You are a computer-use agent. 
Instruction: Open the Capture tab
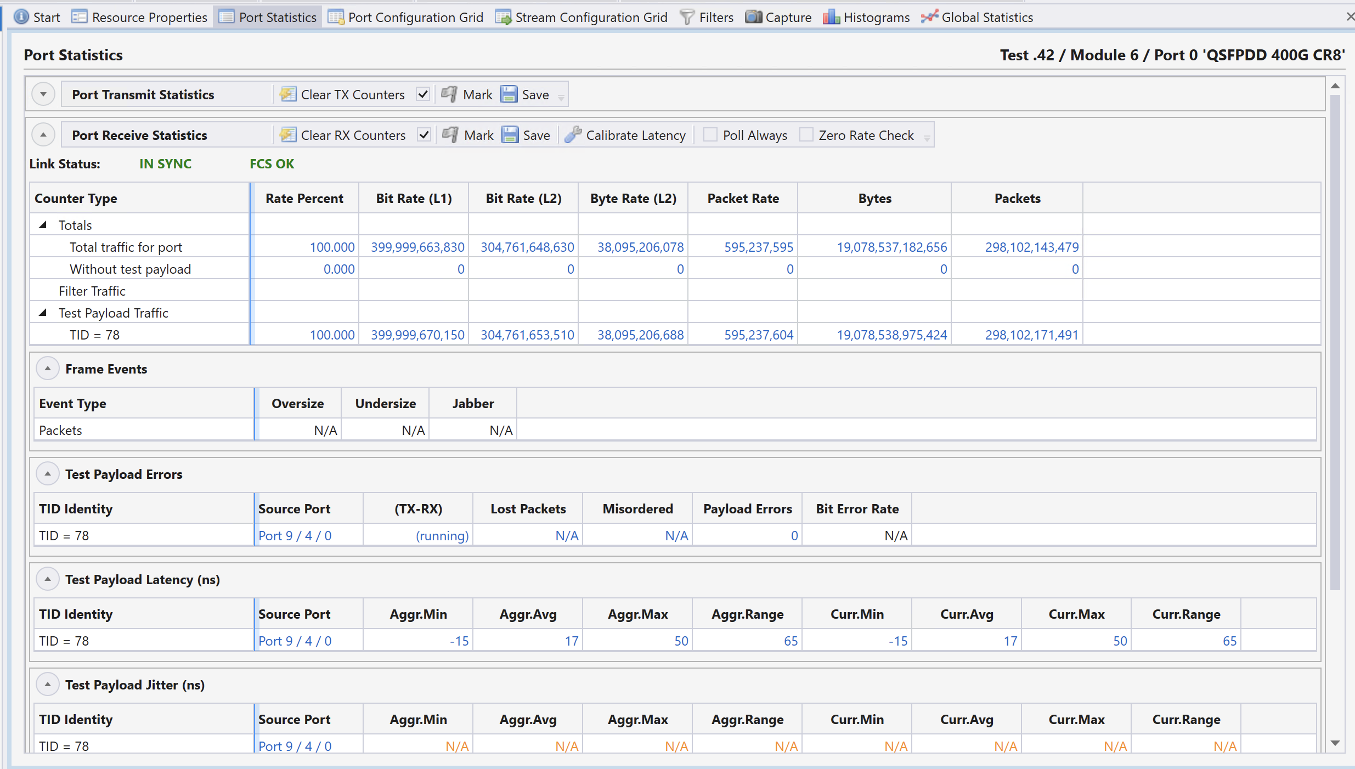778,17
